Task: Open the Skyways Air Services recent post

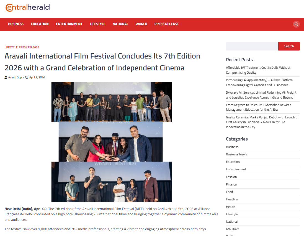Action: tap(261, 95)
